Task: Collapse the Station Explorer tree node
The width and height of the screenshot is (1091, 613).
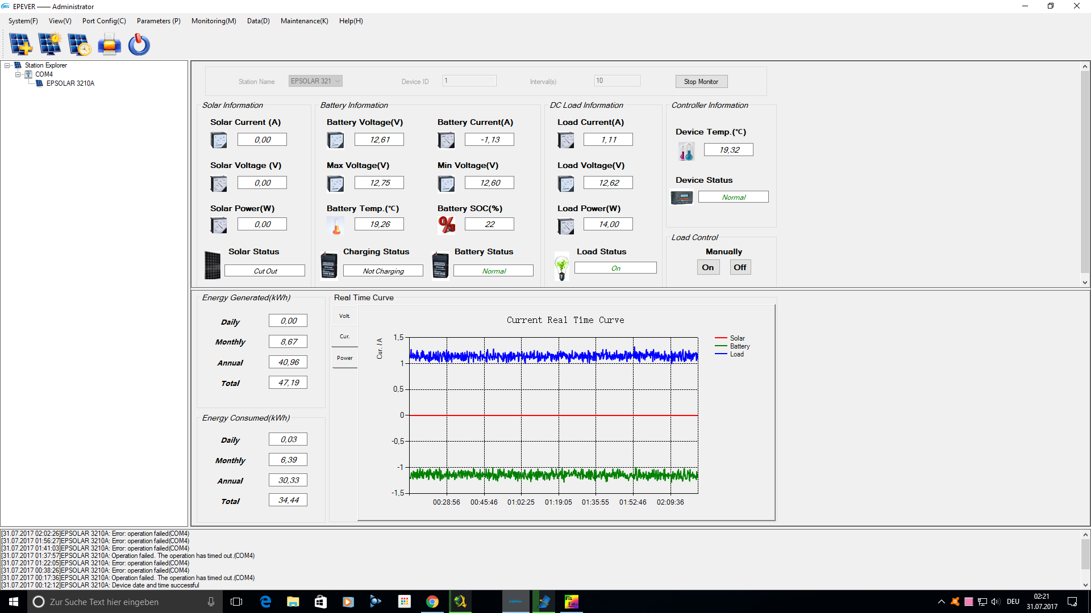Action: click(7, 65)
